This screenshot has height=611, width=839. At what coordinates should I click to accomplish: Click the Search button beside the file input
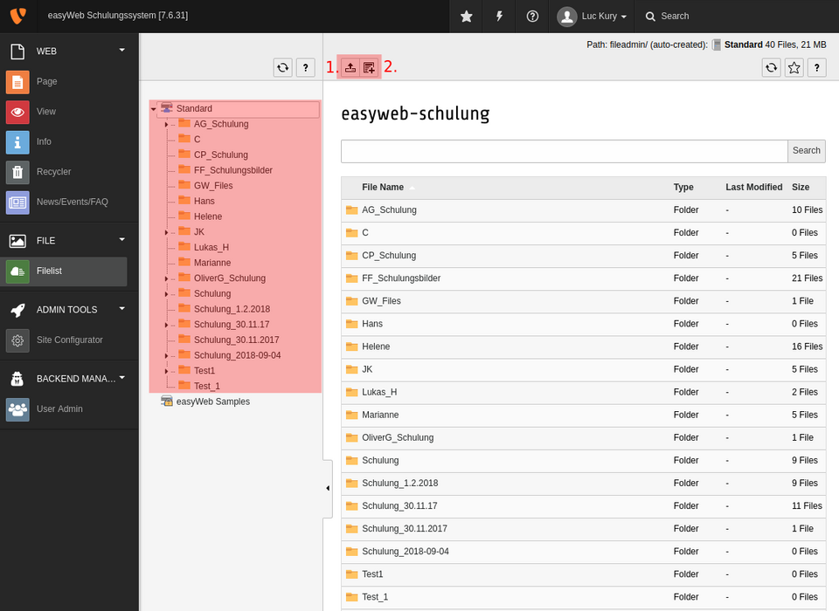[807, 151]
